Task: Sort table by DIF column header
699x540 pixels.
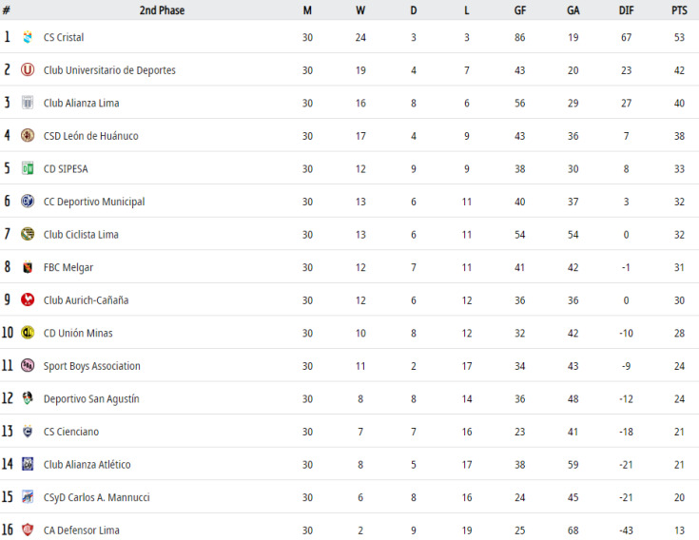Action: tap(627, 10)
